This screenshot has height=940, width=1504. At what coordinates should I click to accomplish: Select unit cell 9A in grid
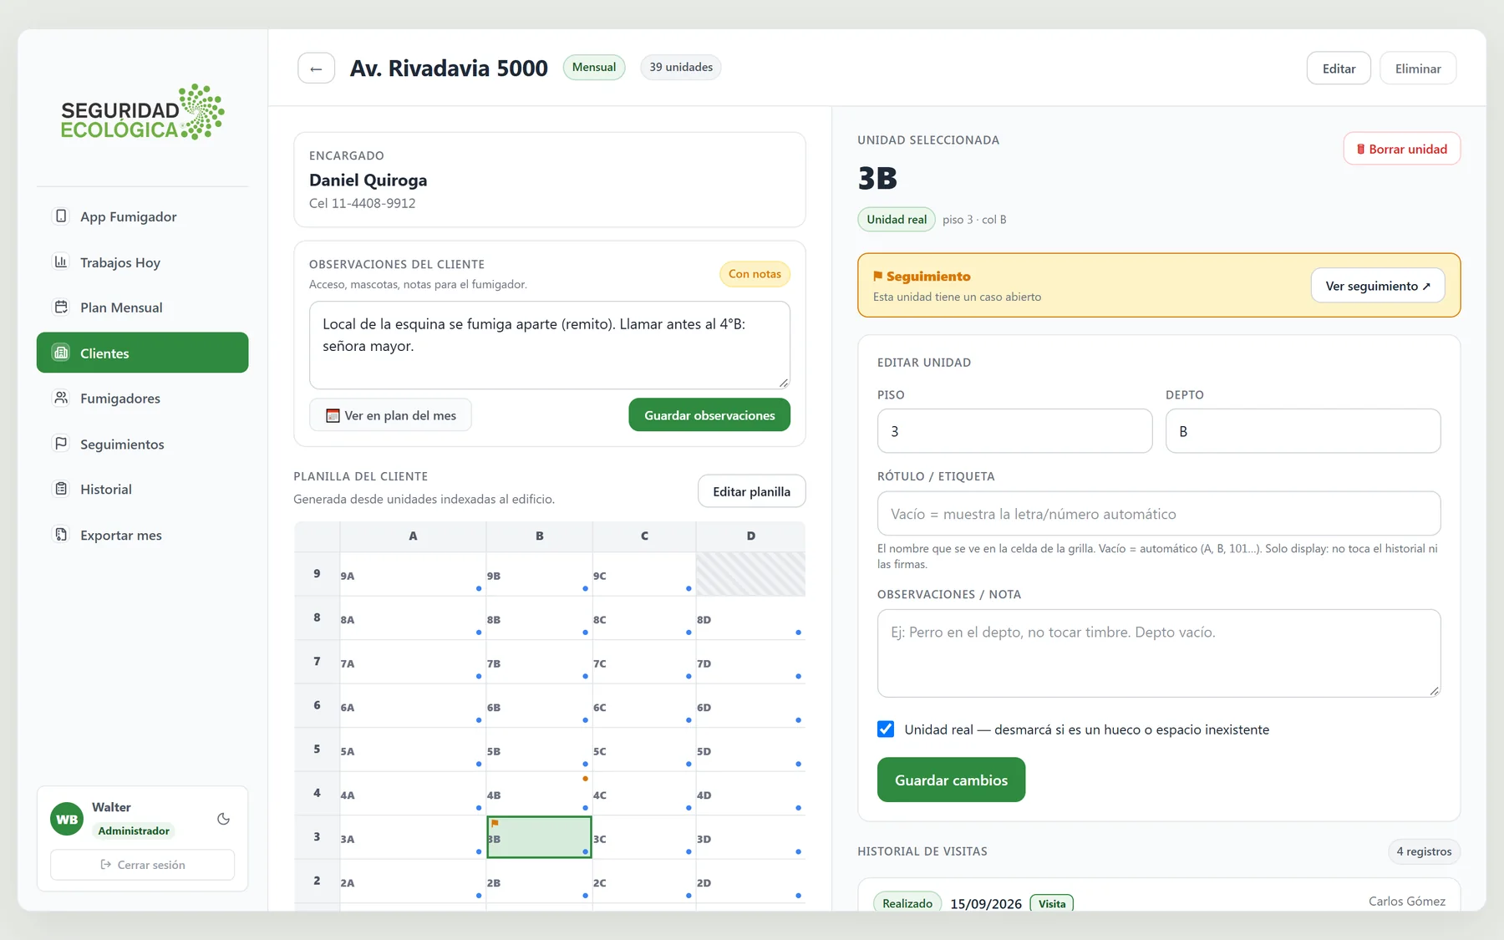pyautogui.click(x=413, y=574)
